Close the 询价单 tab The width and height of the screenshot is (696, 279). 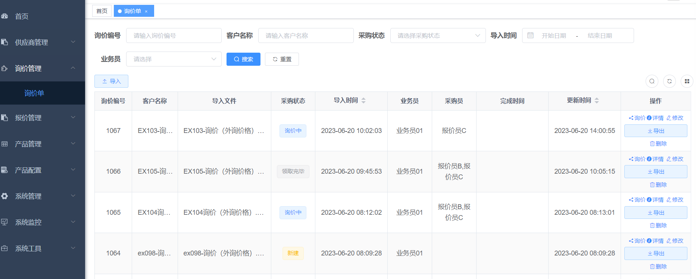coord(146,12)
